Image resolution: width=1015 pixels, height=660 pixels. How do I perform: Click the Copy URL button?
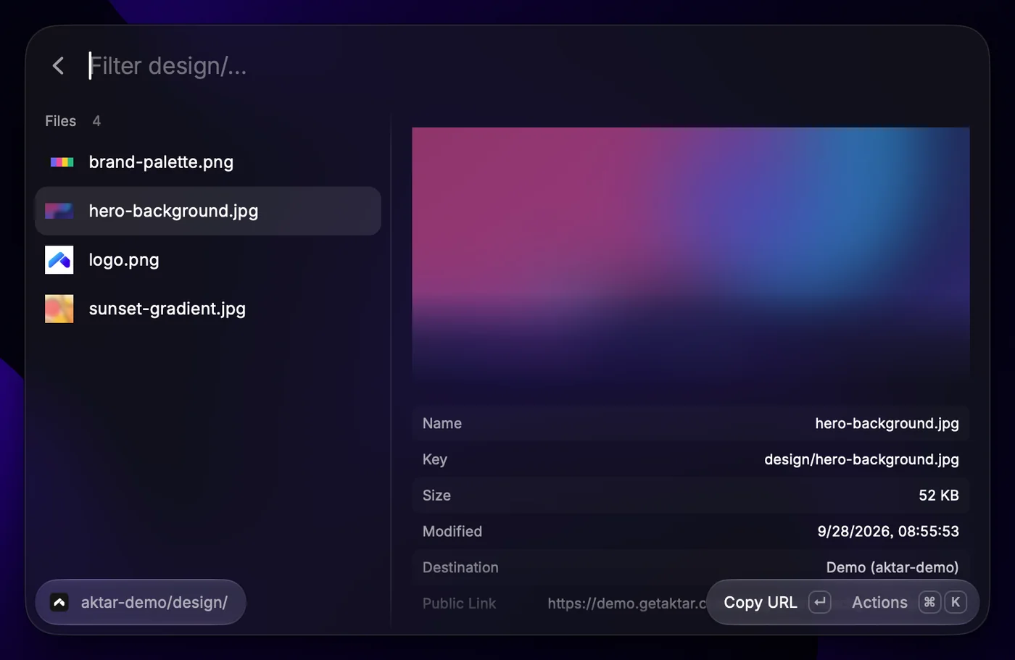coord(761,602)
